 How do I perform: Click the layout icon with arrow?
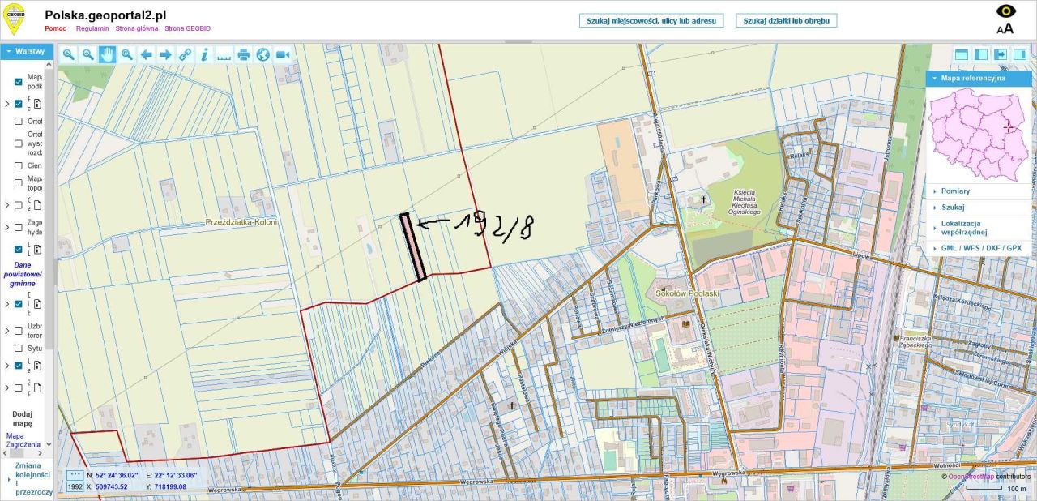[1001, 54]
